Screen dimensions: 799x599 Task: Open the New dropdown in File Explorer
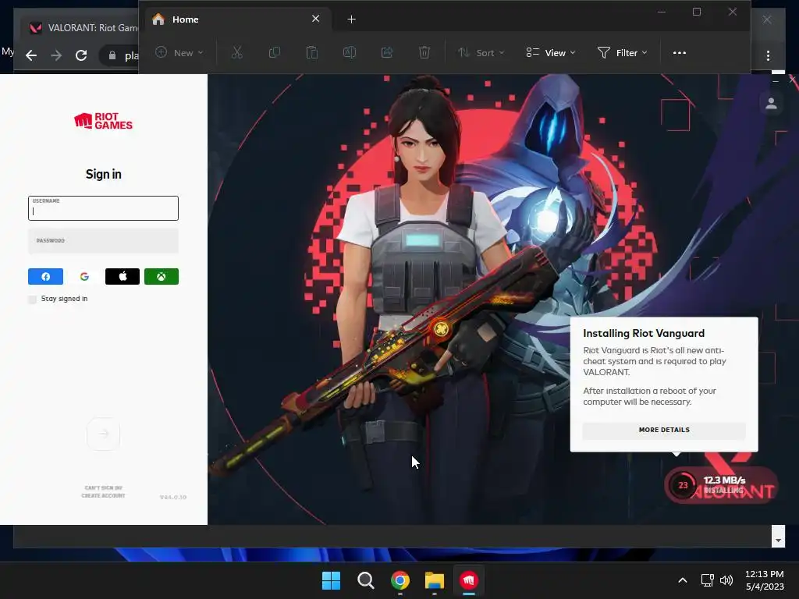point(179,52)
